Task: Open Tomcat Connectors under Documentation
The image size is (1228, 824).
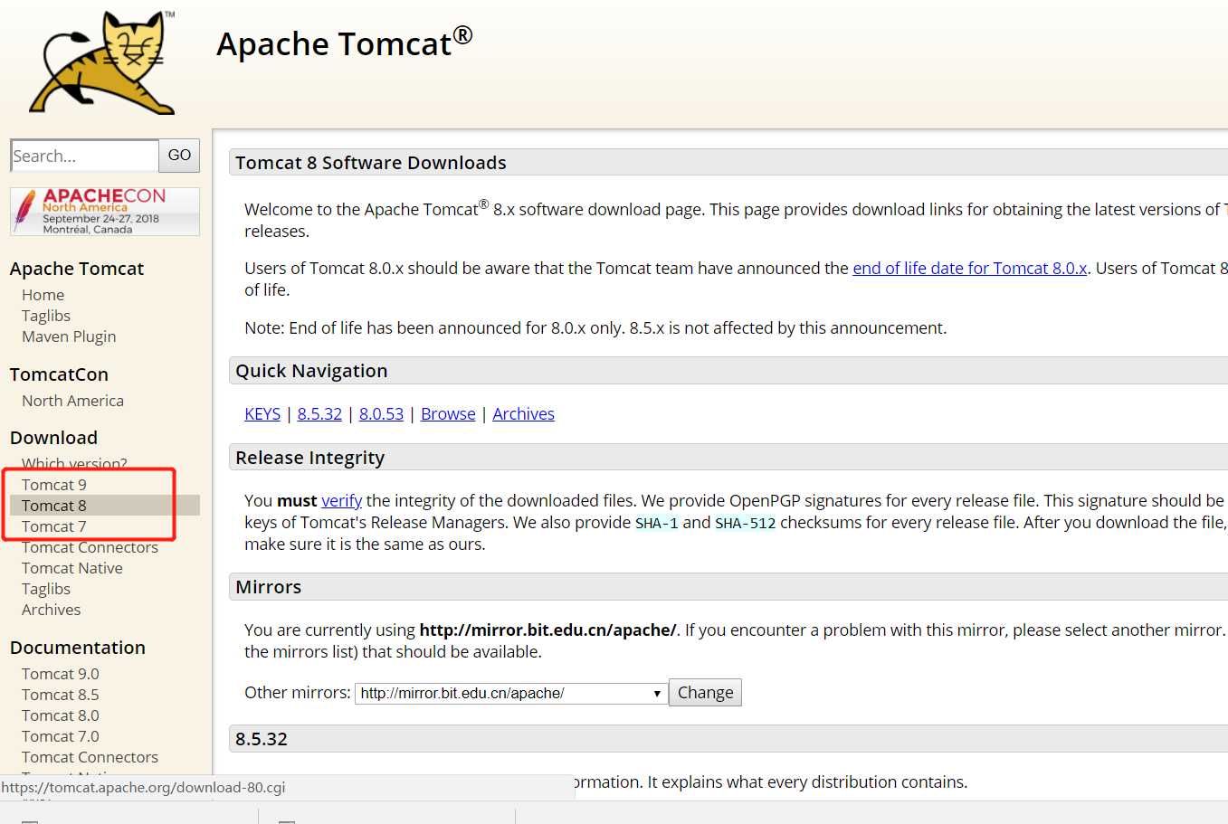Action: 90,757
